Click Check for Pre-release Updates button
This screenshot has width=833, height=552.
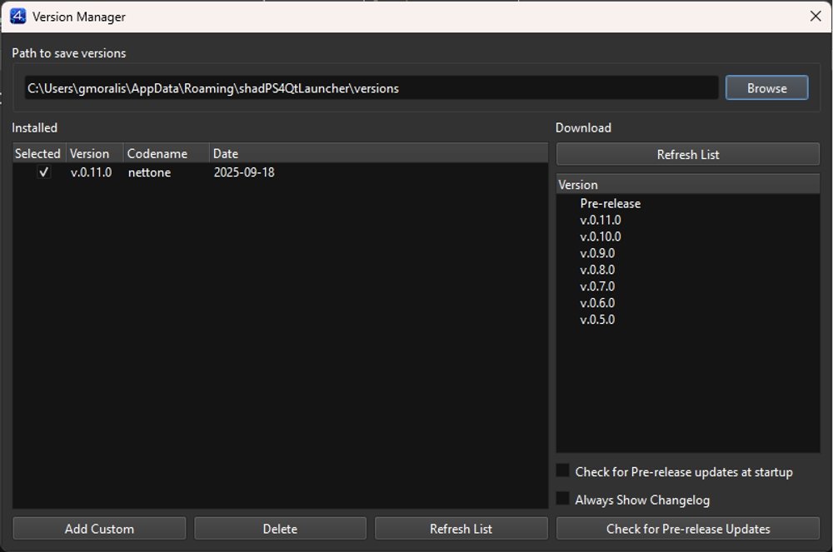[x=687, y=529]
